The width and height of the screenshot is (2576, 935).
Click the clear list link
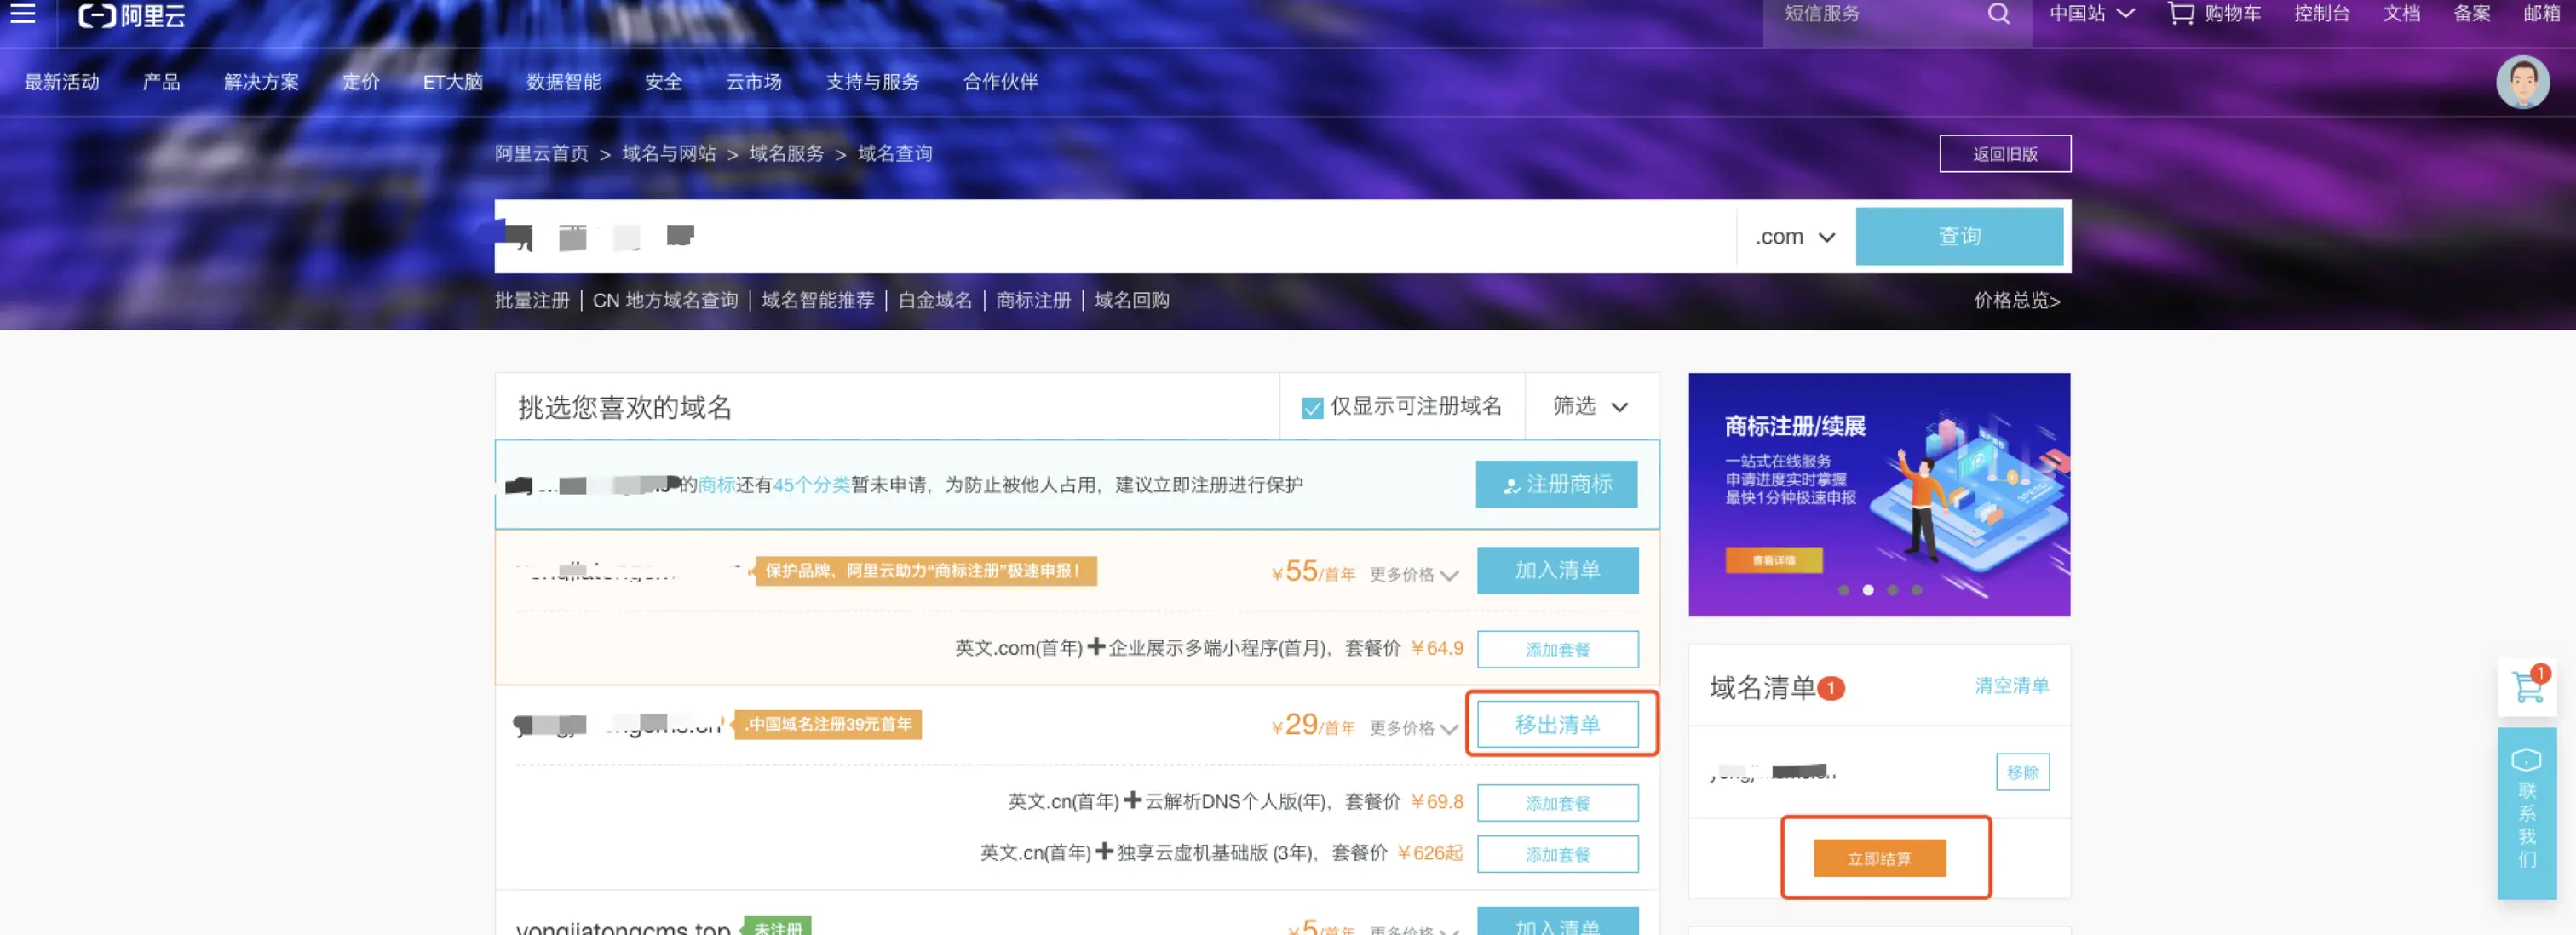tap(2011, 685)
